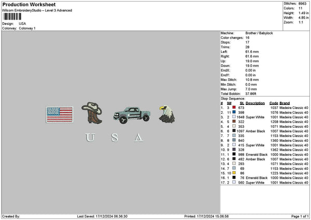
Task: Click the barcode under the worksheet title
Action: pos(12,17)
